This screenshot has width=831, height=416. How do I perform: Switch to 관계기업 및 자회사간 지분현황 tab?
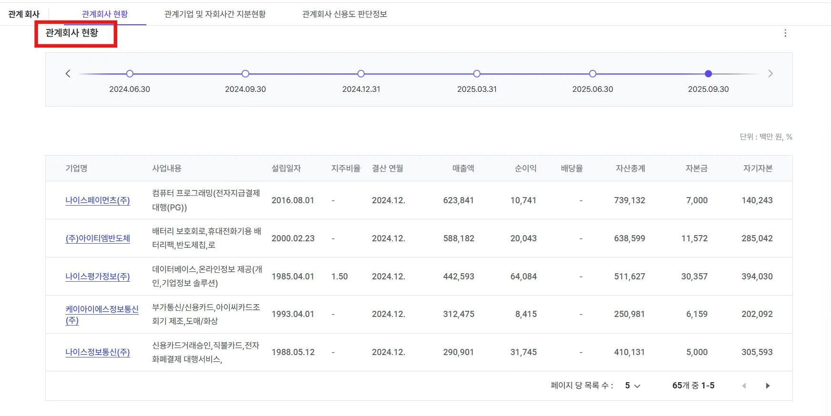click(x=215, y=14)
